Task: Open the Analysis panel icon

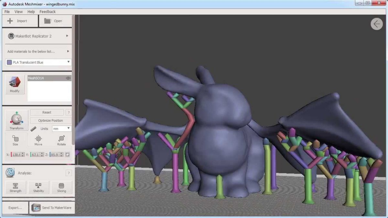Action: coord(10,173)
